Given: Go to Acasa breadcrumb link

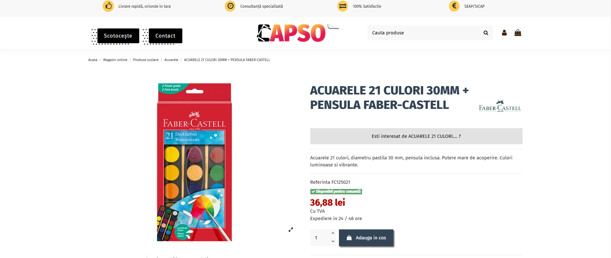Looking at the screenshot, I should 93,60.
